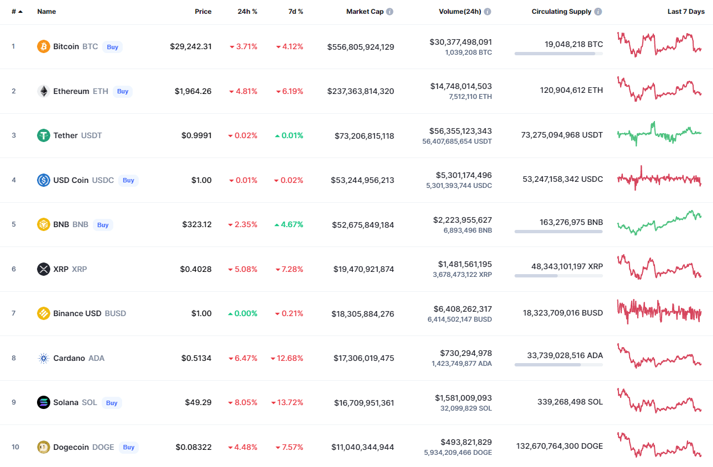Click the Ethereum diamond logo icon
The height and width of the screenshot is (467, 713).
pos(44,91)
